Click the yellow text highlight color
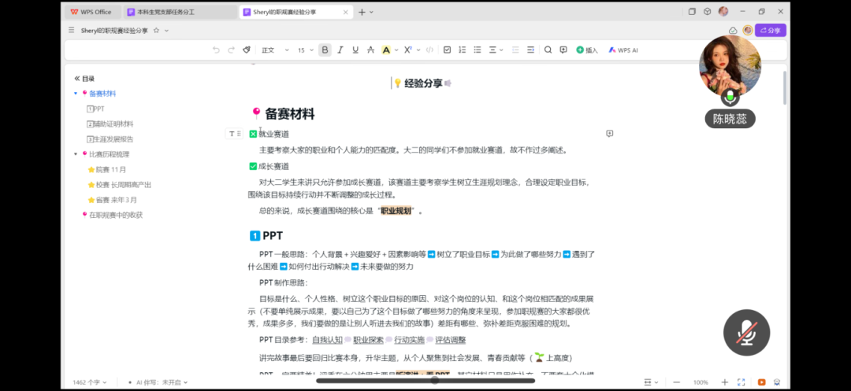The image size is (851, 391). point(386,50)
